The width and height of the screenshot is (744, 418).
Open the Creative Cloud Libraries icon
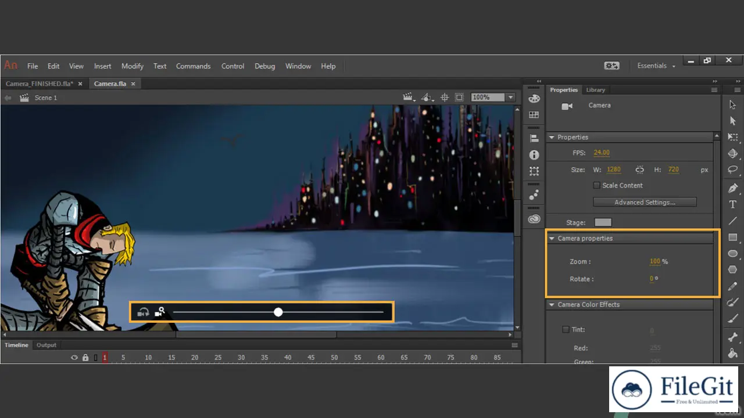(x=534, y=219)
